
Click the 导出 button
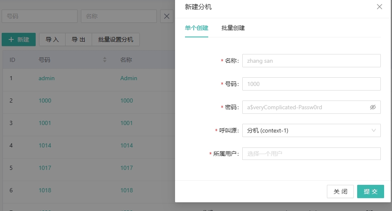pyautogui.click(x=78, y=39)
